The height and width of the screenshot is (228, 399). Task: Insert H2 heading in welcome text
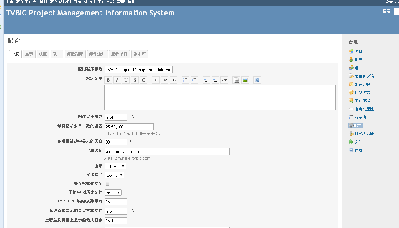point(165,80)
